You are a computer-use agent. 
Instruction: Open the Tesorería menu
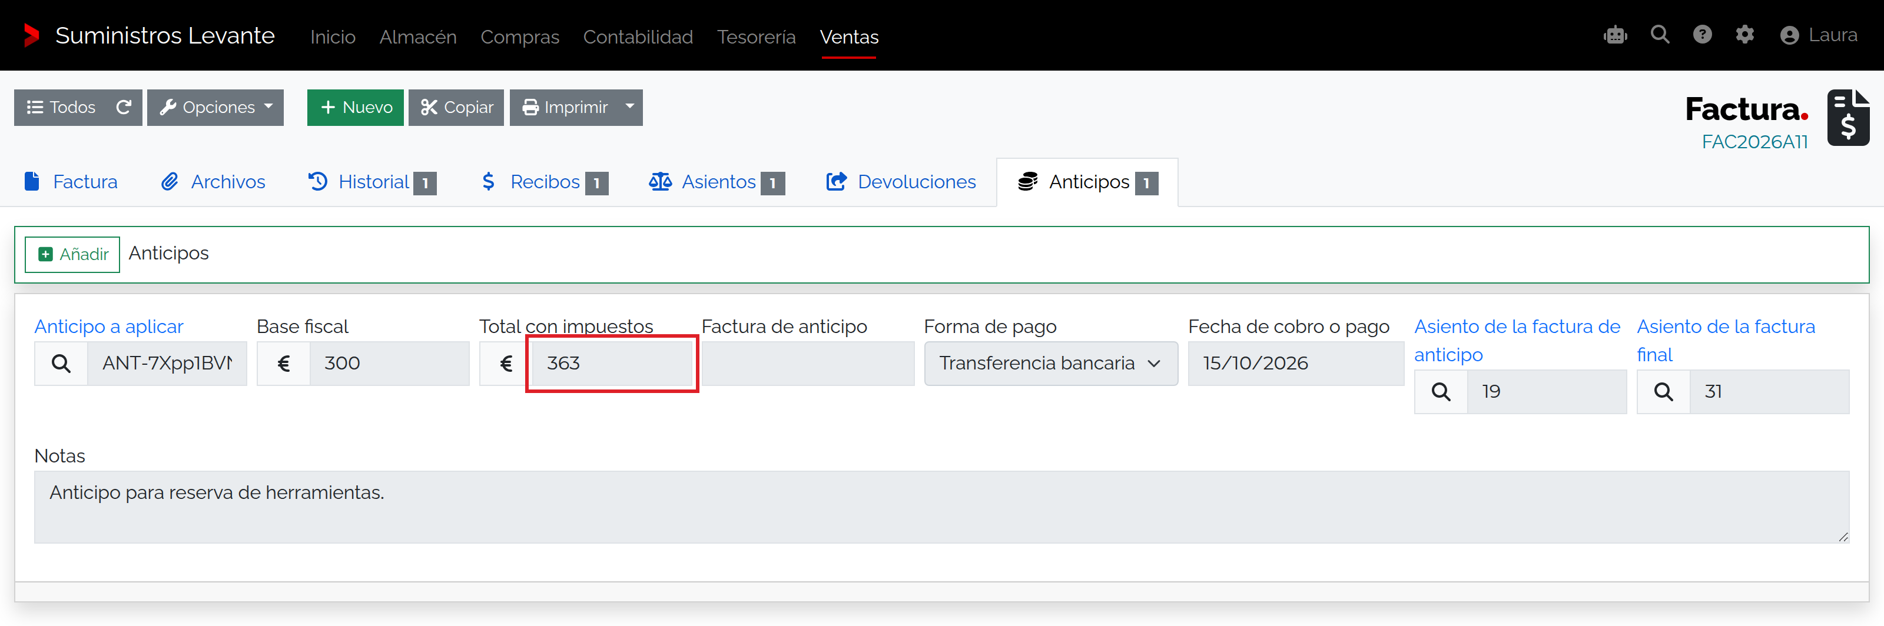pyautogui.click(x=756, y=36)
